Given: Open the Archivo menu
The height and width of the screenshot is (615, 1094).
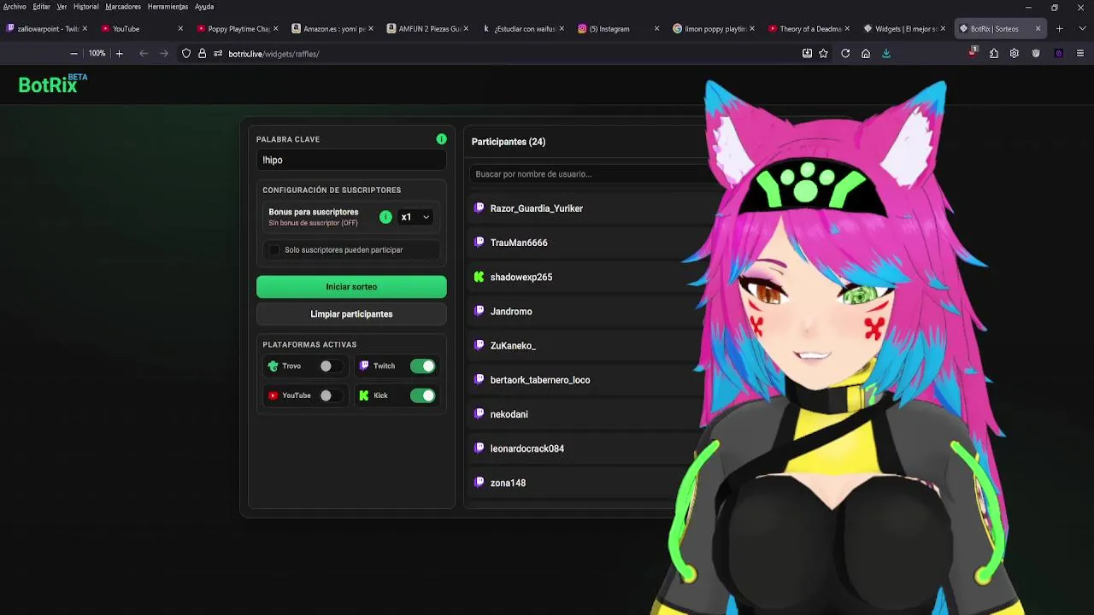Looking at the screenshot, I should [15, 7].
